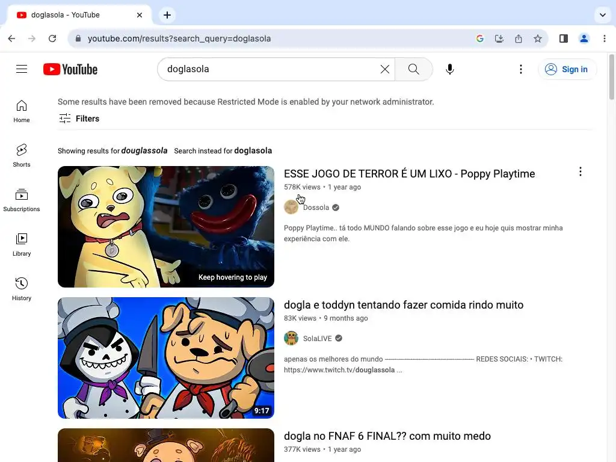Go back in the browser

12,38
